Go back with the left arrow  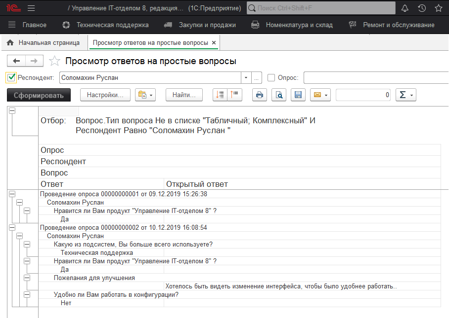(x=16, y=61)
